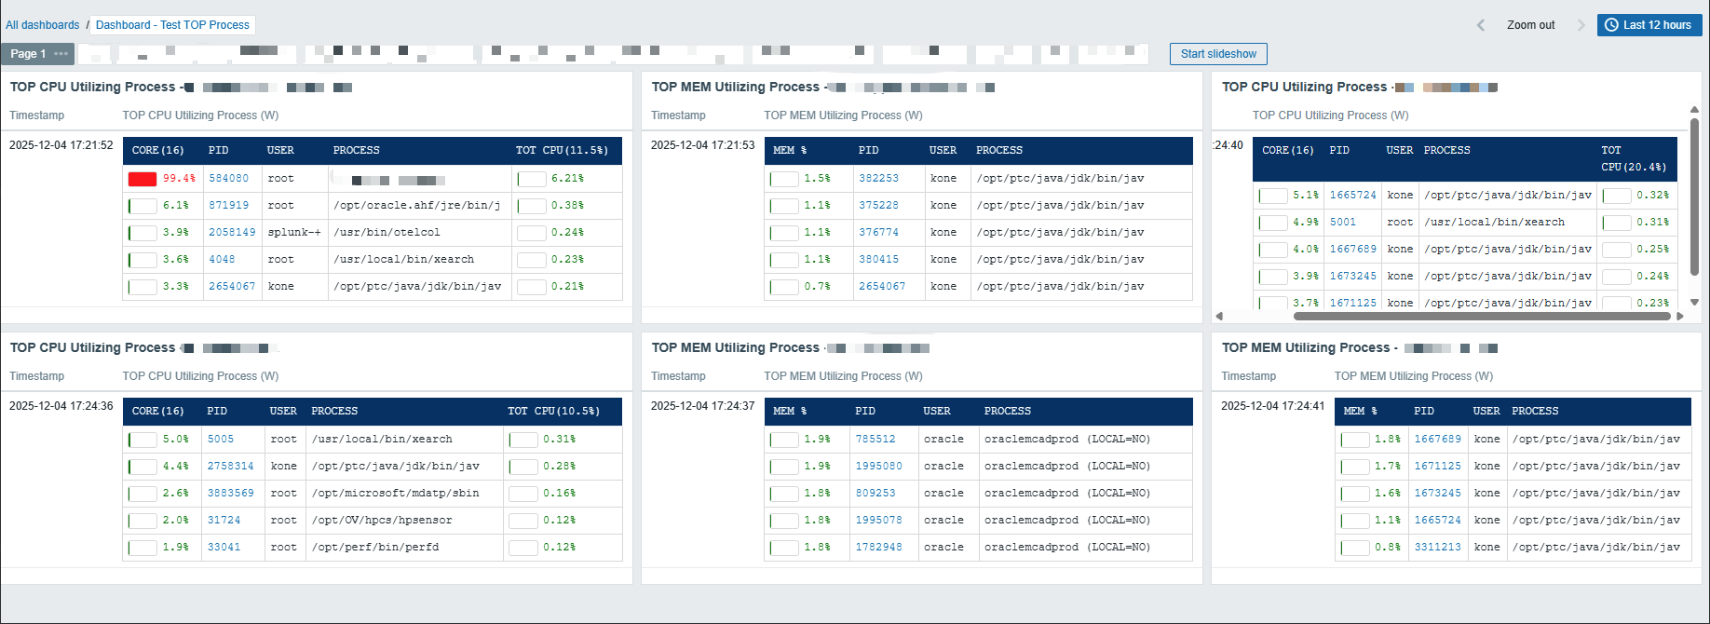Click the scroll down arrow in the top-right widget
Screen dimensions: 1710x624
1694,302
